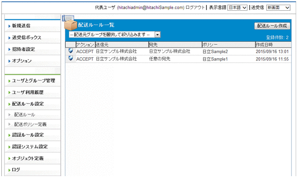Click the ポリシー column header
This screenshot has width=298, height=178.
point(228,45)
